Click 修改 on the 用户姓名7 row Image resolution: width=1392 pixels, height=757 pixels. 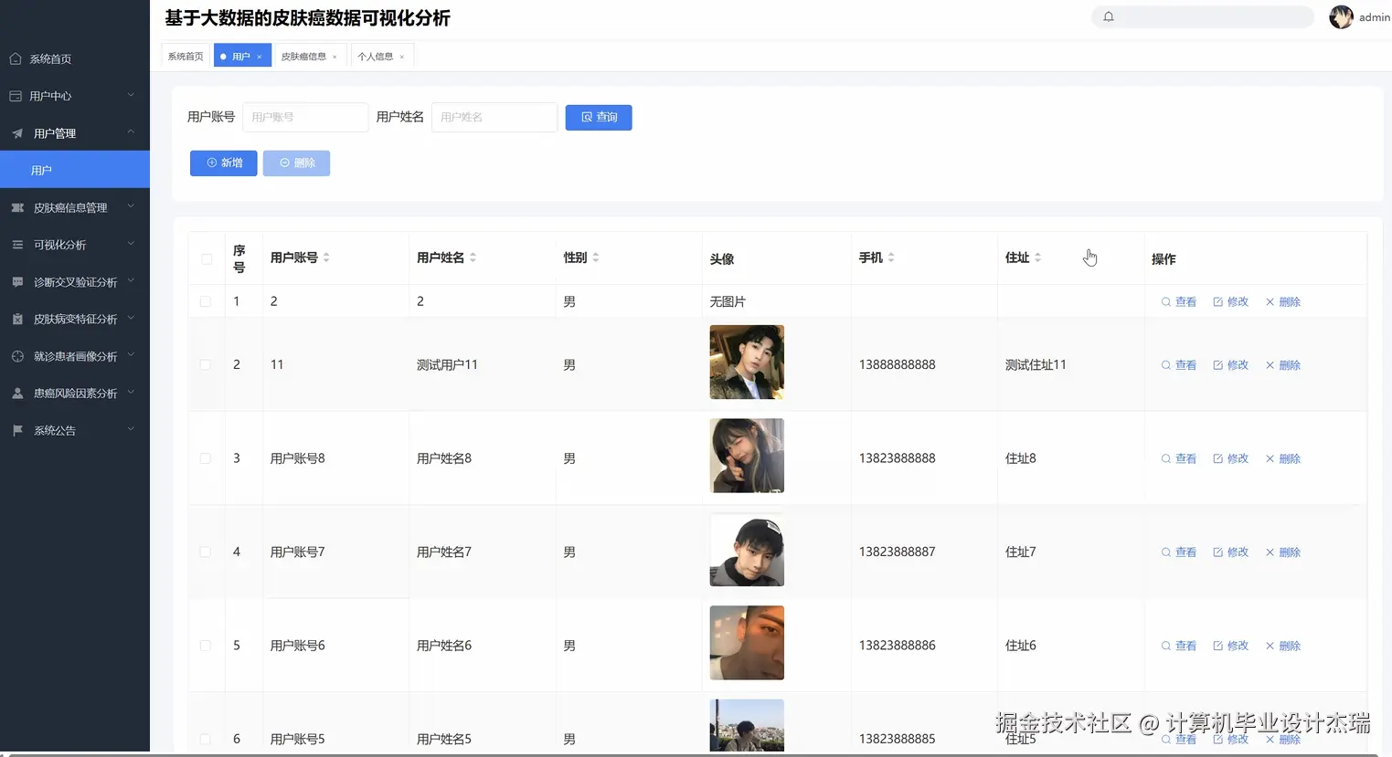[1237, 552]
